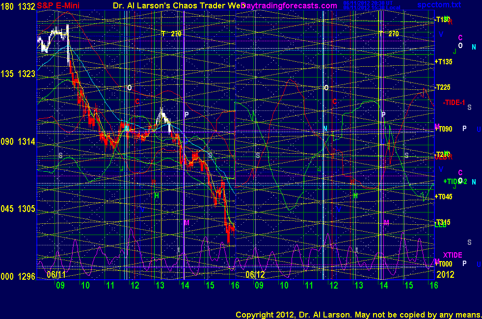482x319 pixels.
Task: Click the red "S&P E-Mini" chart title
Action: click(x=58, y=5)
